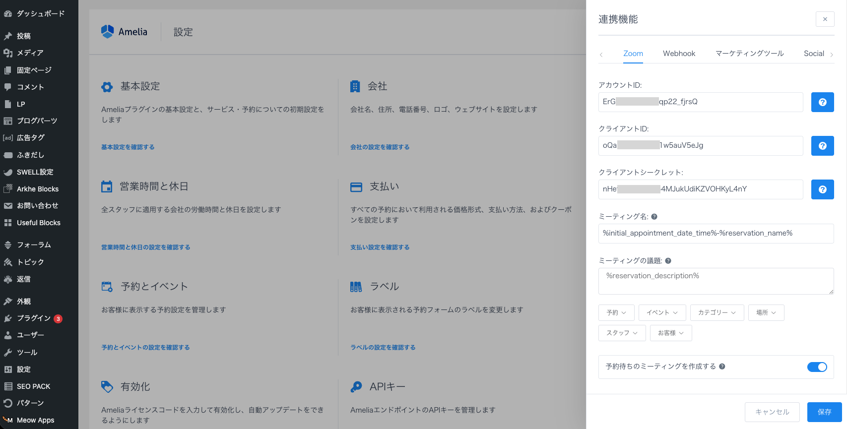
Task: Open the スタッフ placeholder dropdown
Action: pos(622,333)
